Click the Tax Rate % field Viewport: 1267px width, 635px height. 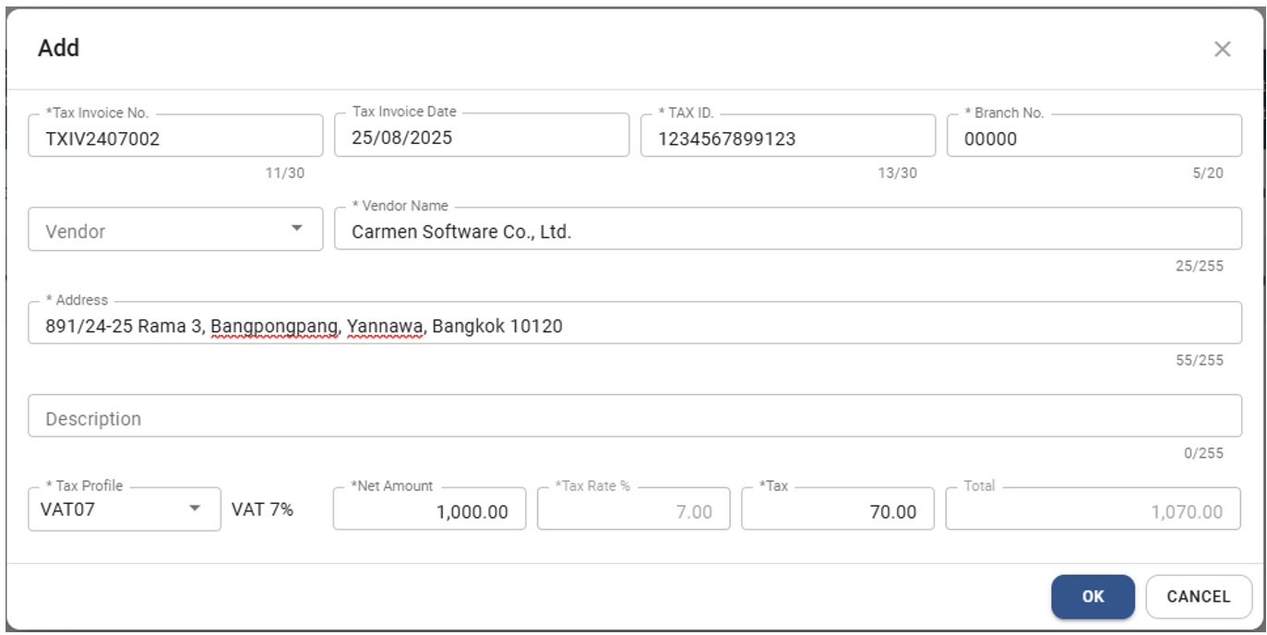(x=633, y=510)
